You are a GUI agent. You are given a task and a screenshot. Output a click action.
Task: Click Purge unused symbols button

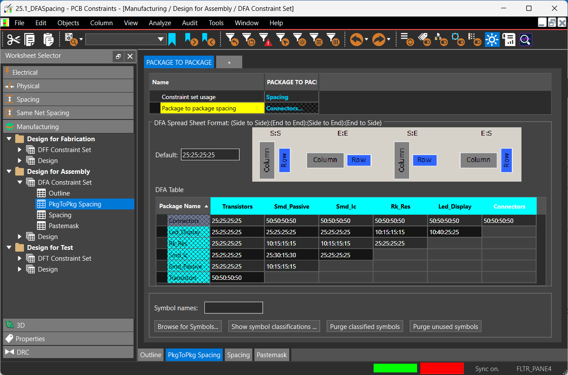point(445,327)
